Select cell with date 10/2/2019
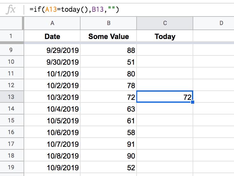 coord(52,85)
